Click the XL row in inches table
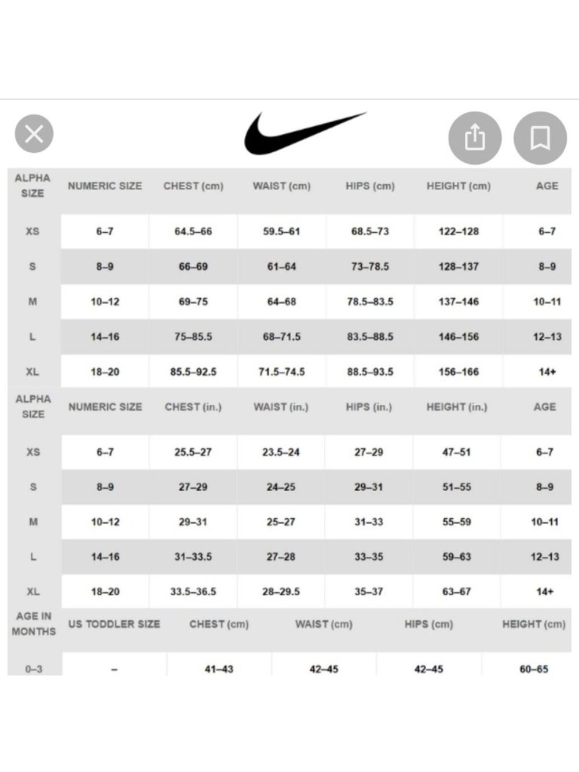Viewport: 579px width, 772px height. pos(289,591)
